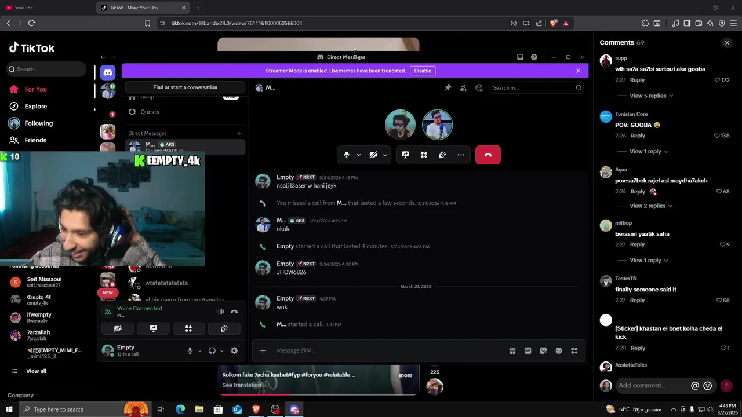742x417 pixels.
Task: Open emoji picker in Discord message bar
Action: (559, 350)
